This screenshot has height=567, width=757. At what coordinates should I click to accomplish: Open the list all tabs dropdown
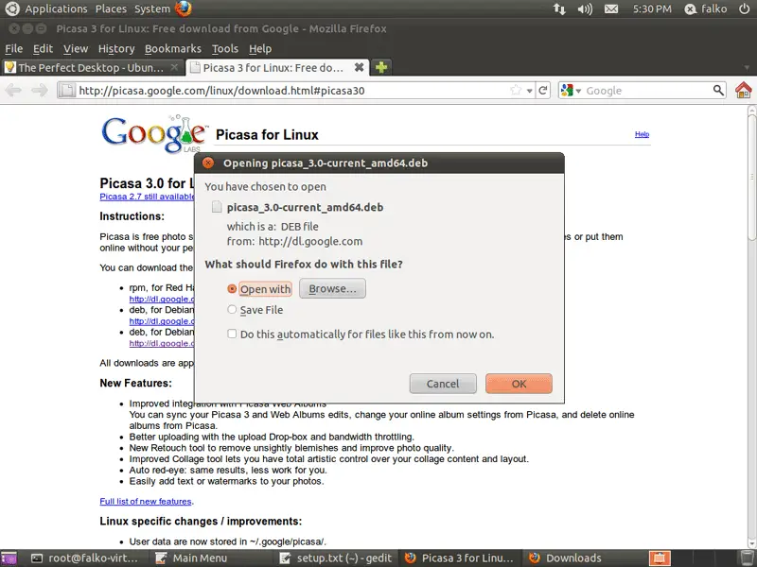747,68
